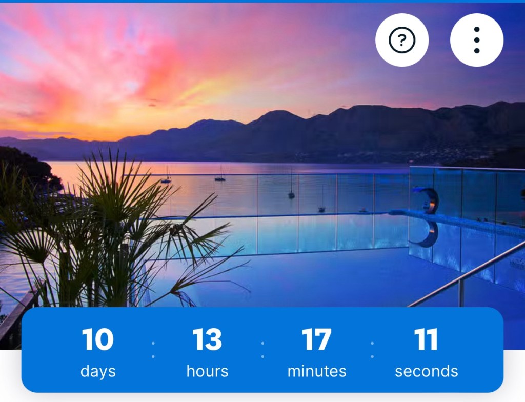Click the colon separator between minutes and seconds
Screen dimensions: 525x402
coord(372,350)
